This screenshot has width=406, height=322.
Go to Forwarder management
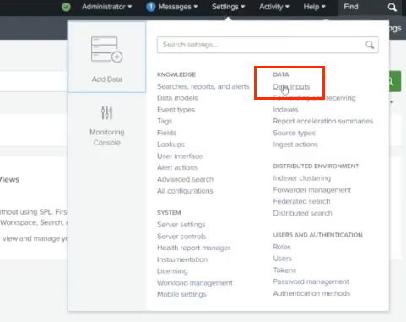click(x=311, y=190)
